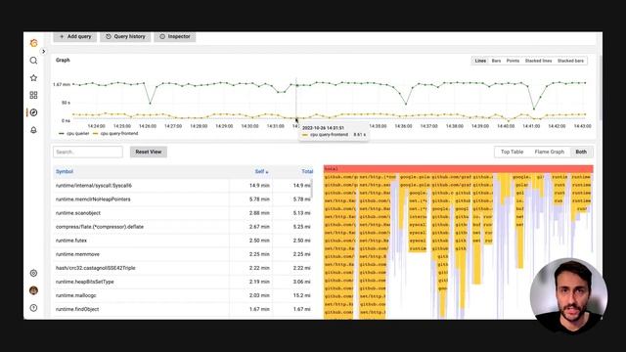
Task: Switch to Top Table view
Action: tap(512, 152)
